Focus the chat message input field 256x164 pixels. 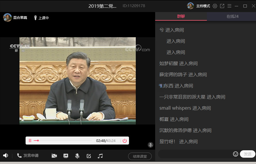(195, 154)
